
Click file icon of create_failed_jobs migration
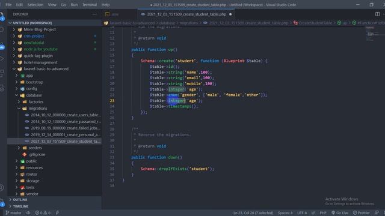(26, 128)
